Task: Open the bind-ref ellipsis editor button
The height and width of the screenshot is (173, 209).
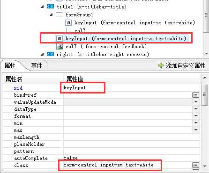Action: click(x=195, y=95)
